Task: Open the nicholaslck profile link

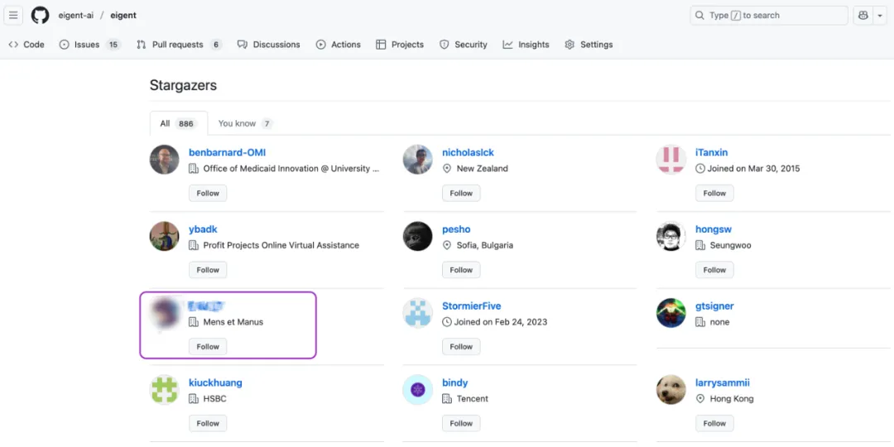Action: pyautogui.click(x=468, y=152)
